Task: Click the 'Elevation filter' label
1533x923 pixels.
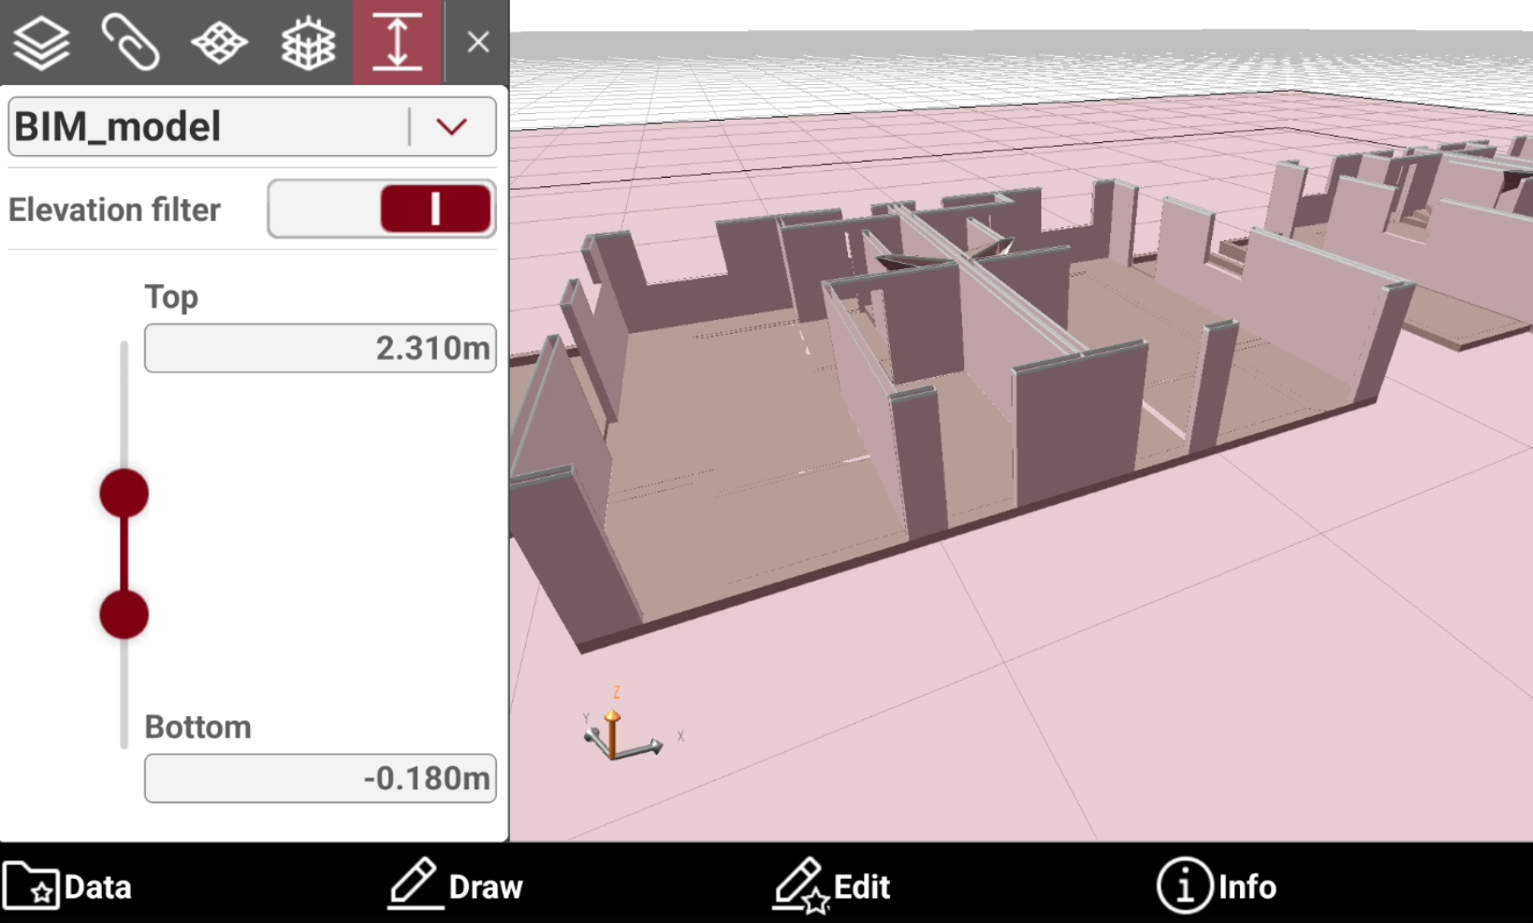Action: tap(114, 209)
